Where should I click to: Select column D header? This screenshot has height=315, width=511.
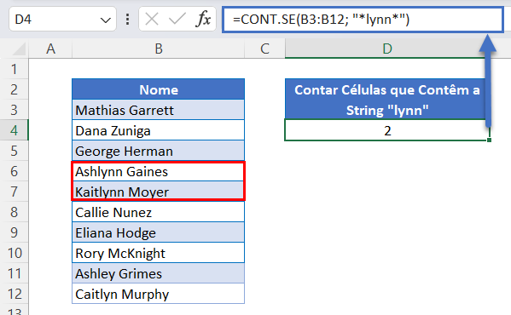coord(387,49)
